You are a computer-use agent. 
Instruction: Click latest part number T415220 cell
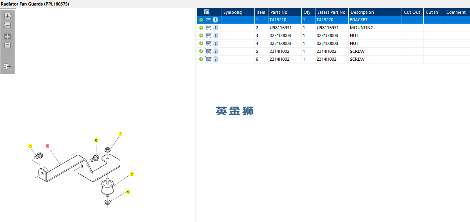coord(332,20)
